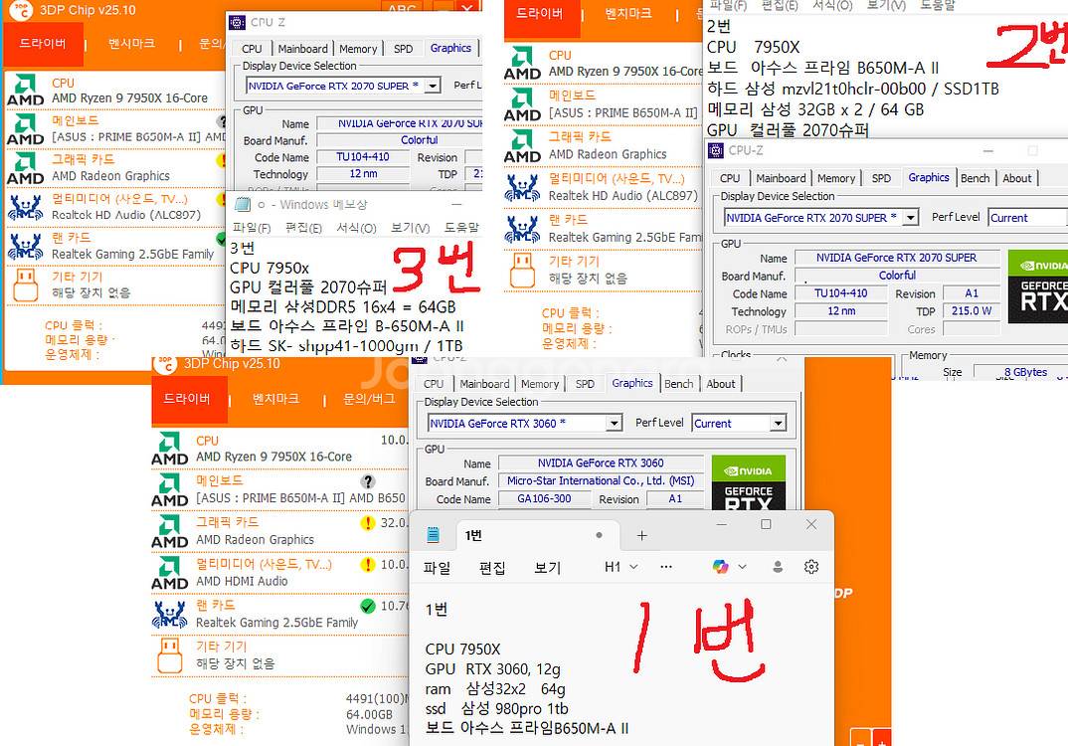Open the NVIDIA GeForce RTX 2070 SUPER device dropdown
Image resolution: width=1068 pixels, height=746 pixels.
912,217
